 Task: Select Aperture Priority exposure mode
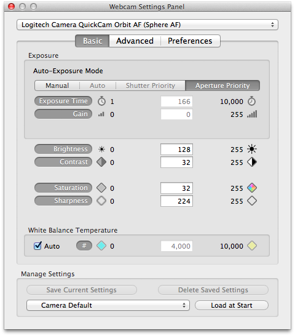pyautogui.click(x=222, y=86)
